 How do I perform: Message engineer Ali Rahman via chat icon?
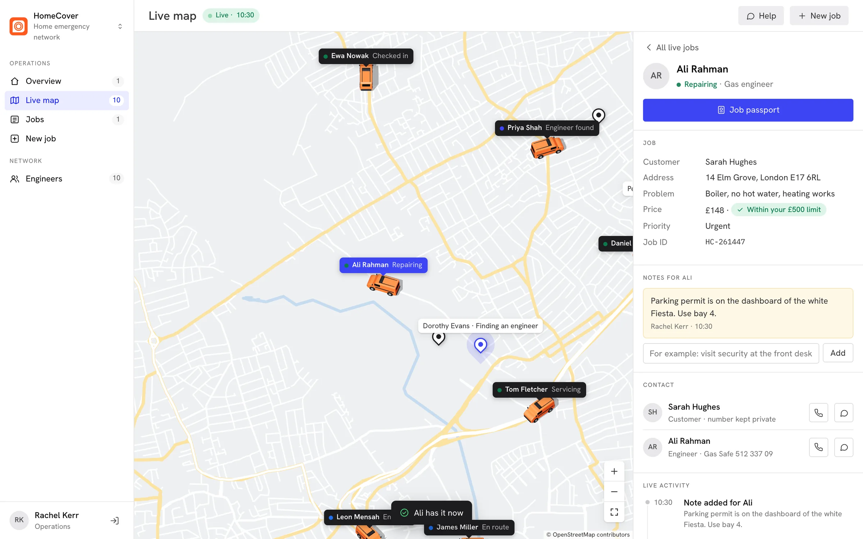[x=844, y=447]
